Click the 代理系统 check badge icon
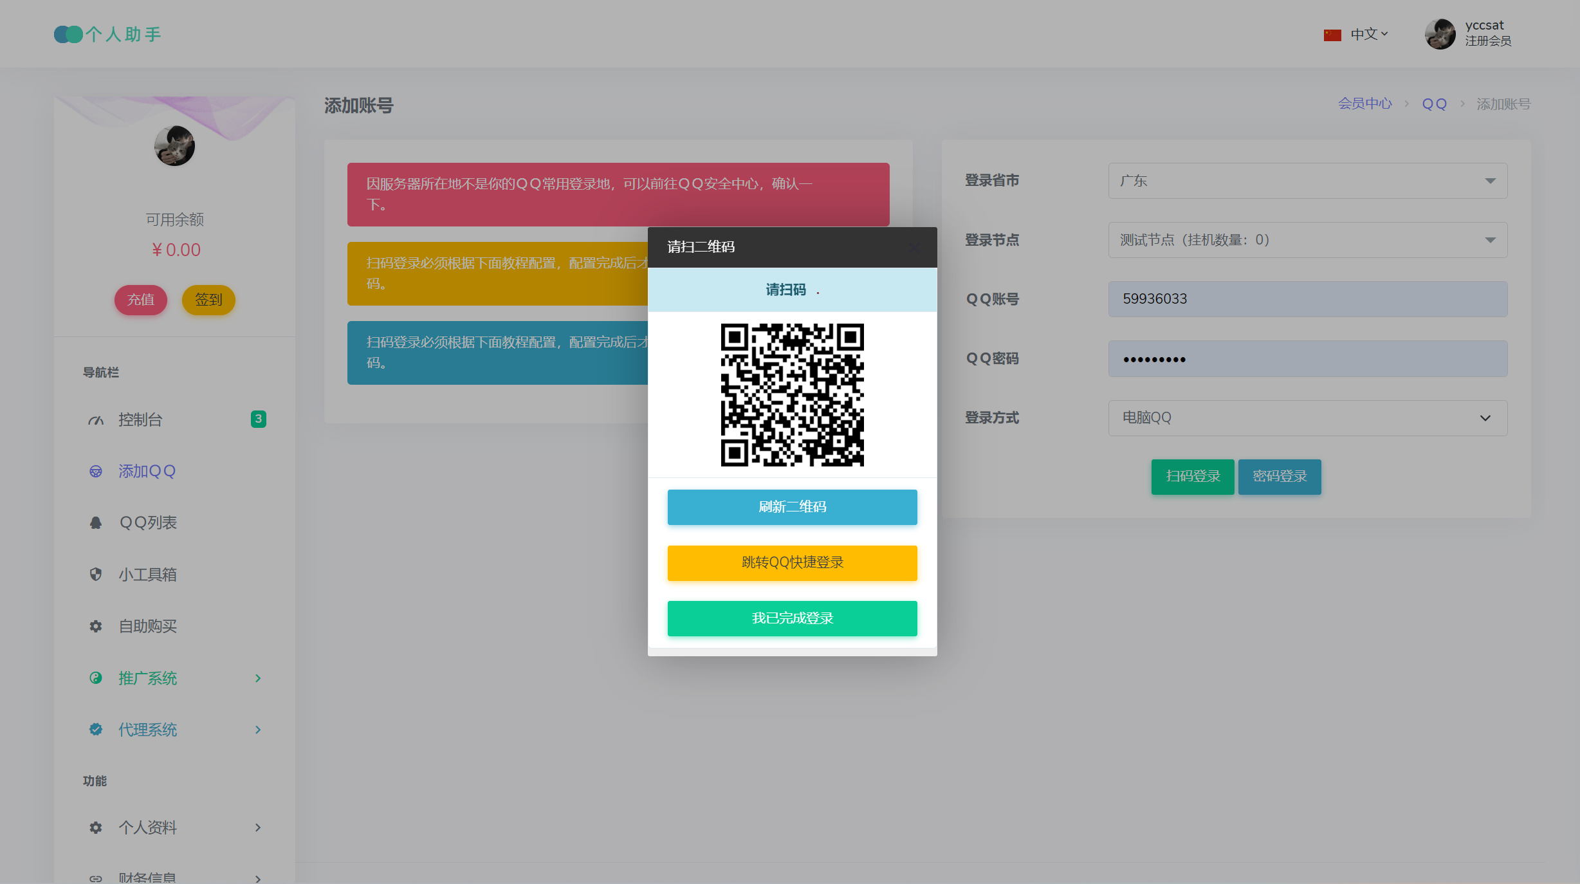Image resolution: width=1580 pixels, height=884 pixels. [x=96, y=729]
